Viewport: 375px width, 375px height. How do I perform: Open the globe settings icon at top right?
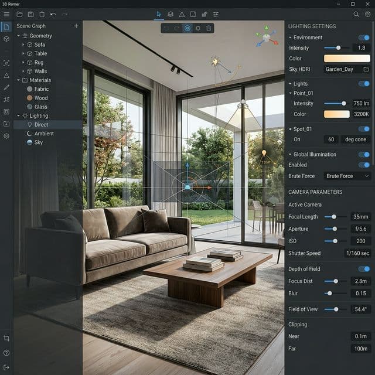368,14
